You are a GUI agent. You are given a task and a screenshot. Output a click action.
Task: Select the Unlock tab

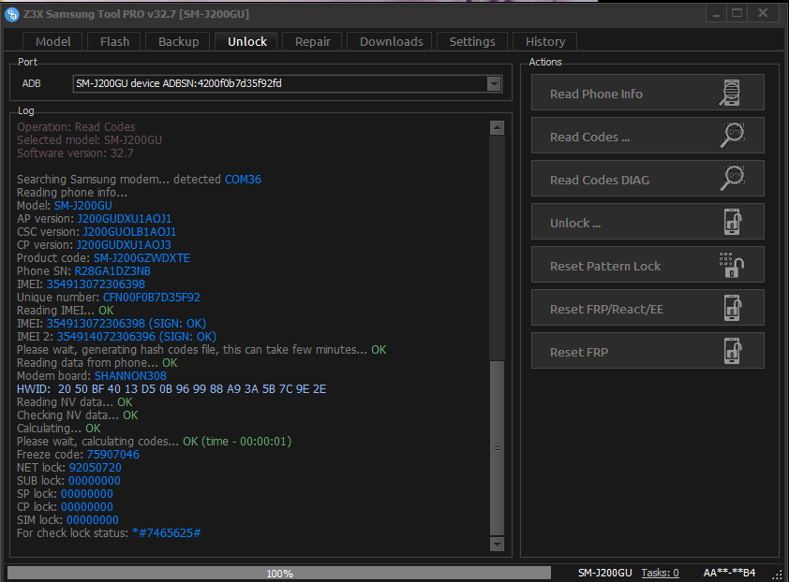coord(247,42)
